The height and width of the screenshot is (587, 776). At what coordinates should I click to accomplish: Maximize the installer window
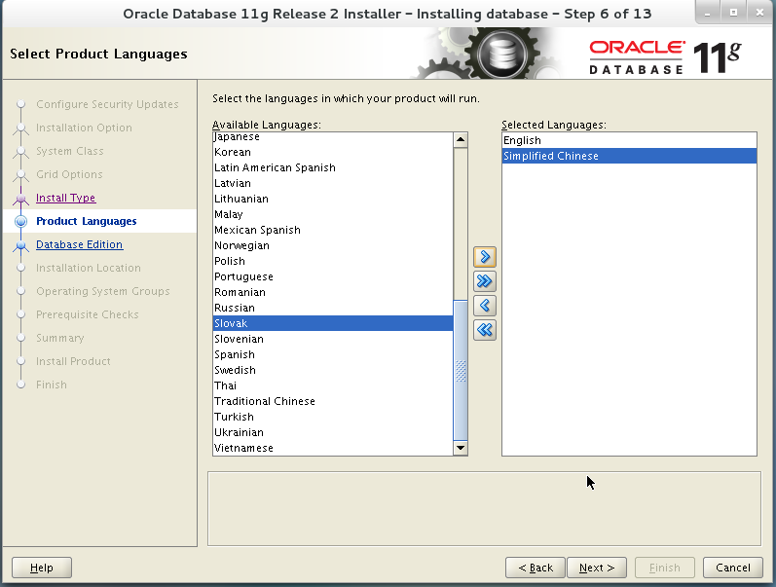click(x=734, y=14)
